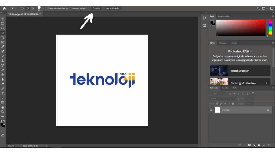Toggle layer filtering on/off switch

[253, 93]
